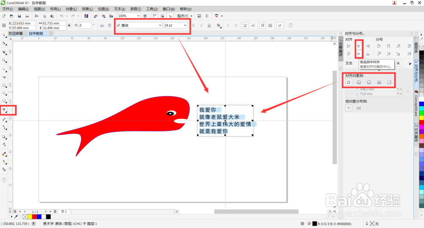Click the Print icon
The height and width of the screenshot is (228, 424).
pyautogui.click(x=27, y=16)
